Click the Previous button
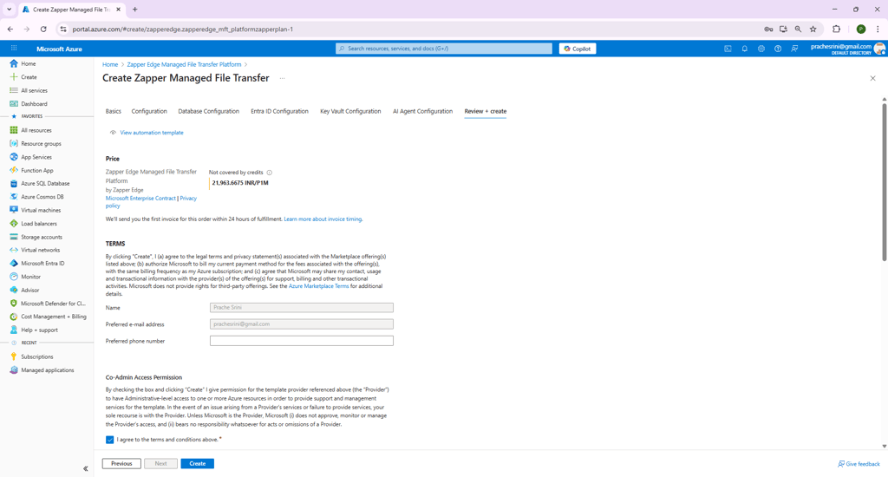Image resolution: width=888 pixels, height=477 pixels. tap(121, 463)
